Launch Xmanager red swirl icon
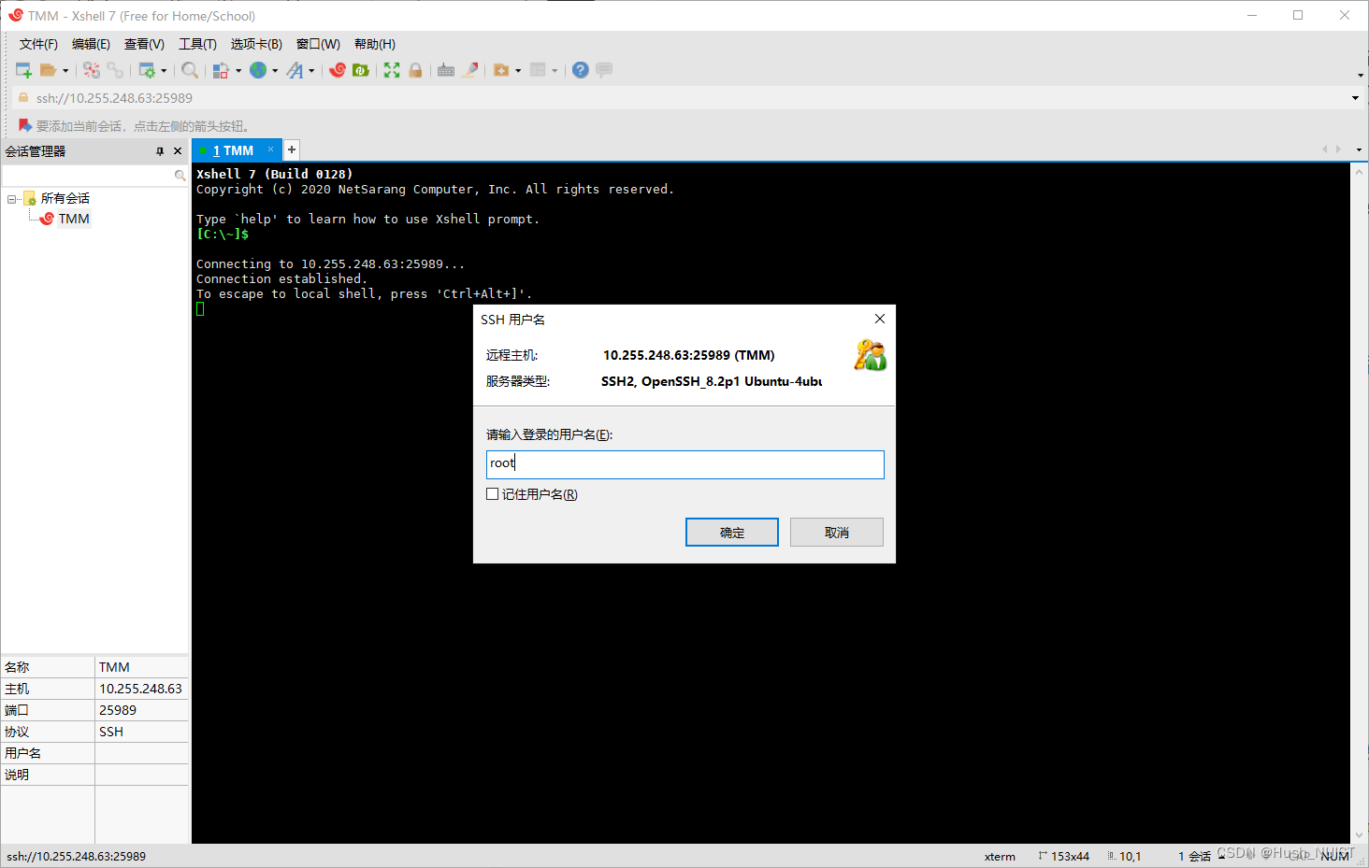Image resolution: width=1369 pixels, height=868 pixels. 338,70
